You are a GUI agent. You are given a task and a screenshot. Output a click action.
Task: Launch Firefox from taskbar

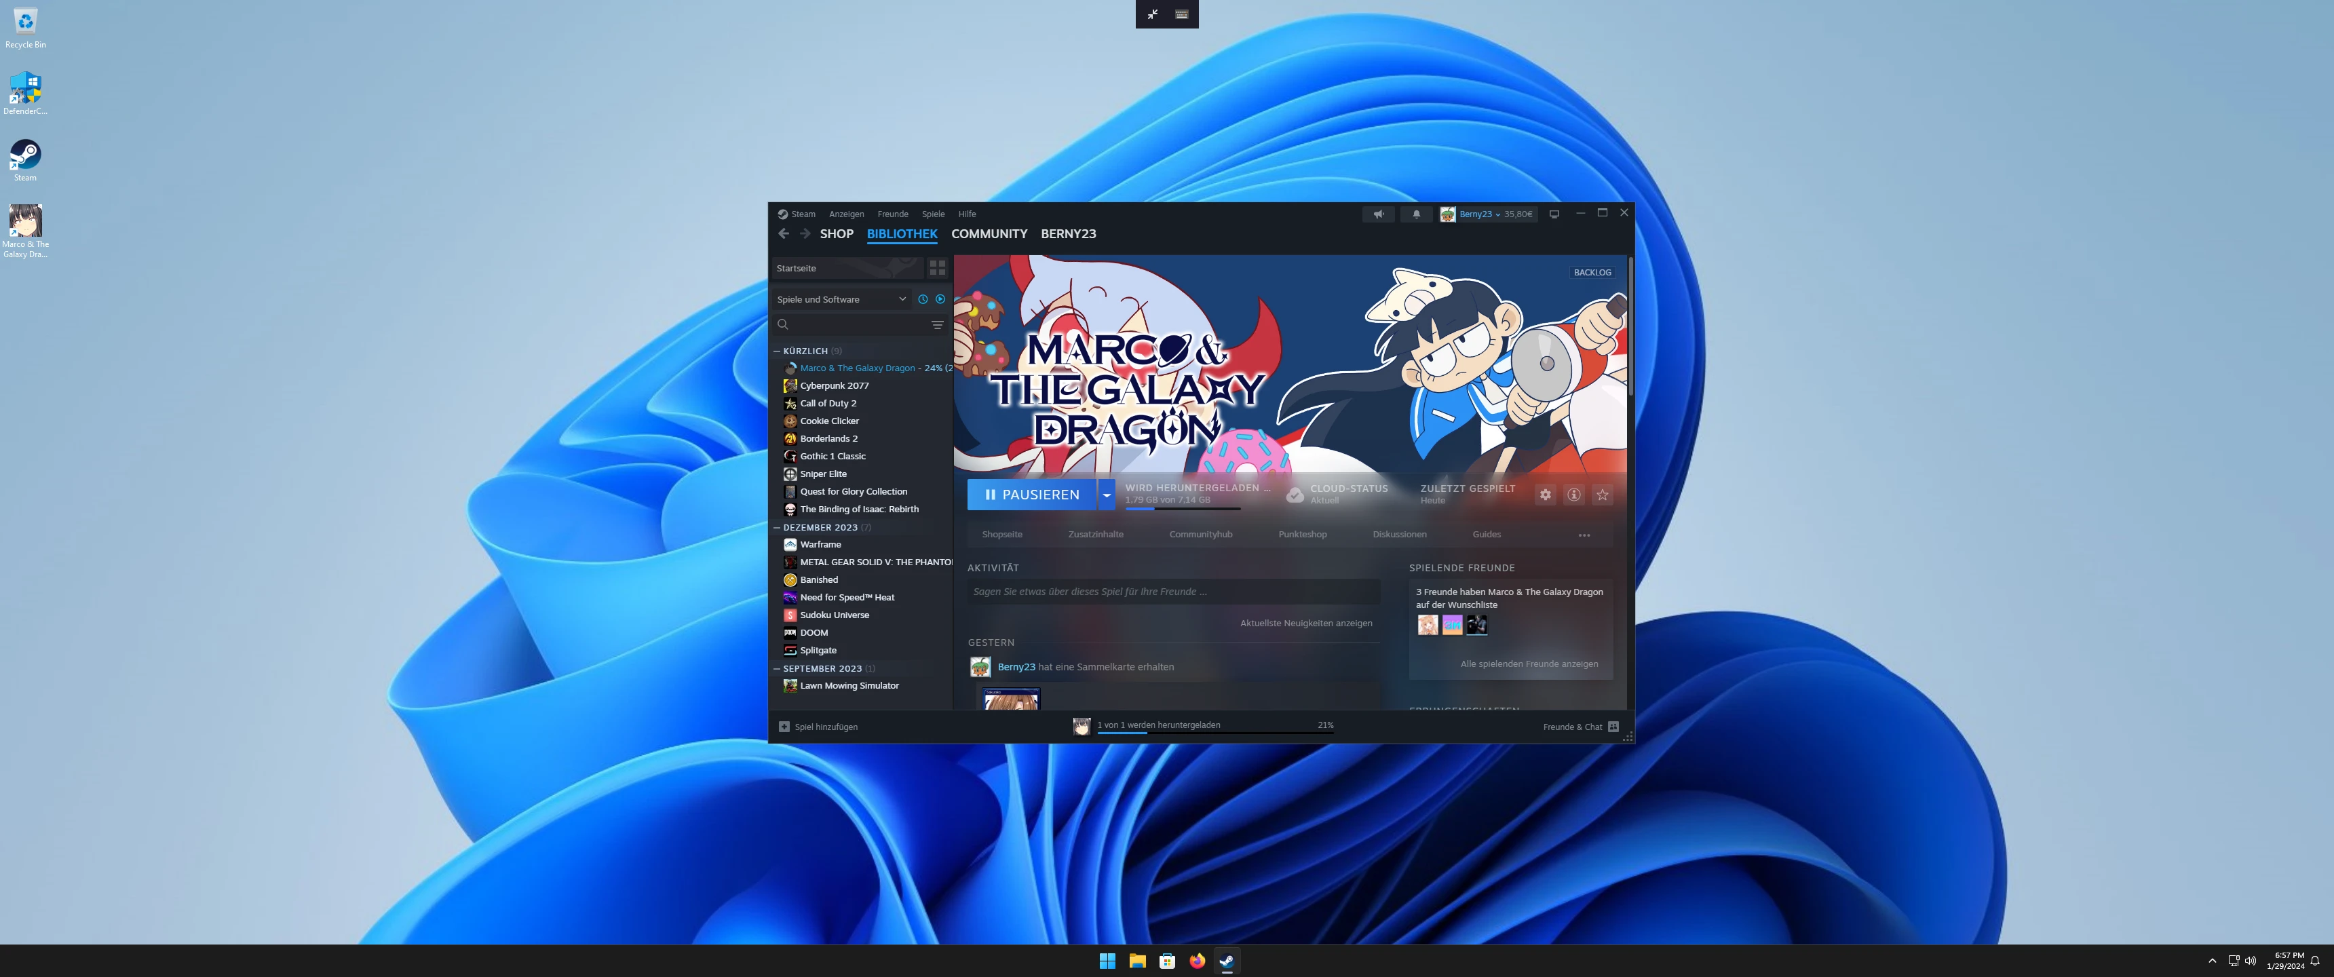point(1197,961)
